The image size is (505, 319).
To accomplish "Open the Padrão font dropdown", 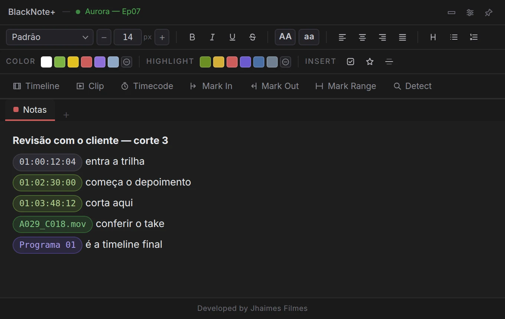I will [x=50, y=37].
